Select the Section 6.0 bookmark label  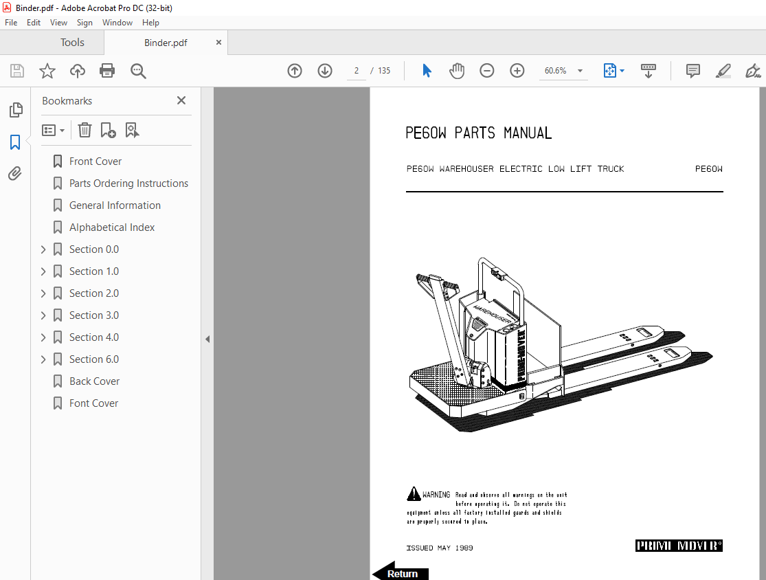(x=94, y=359)
